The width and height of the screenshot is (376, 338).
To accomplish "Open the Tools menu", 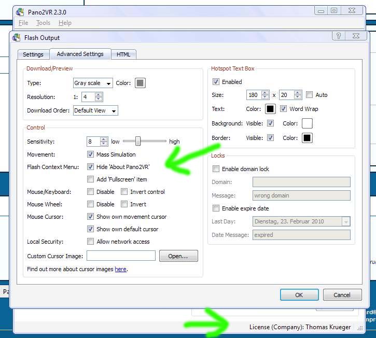I will 43,23.
